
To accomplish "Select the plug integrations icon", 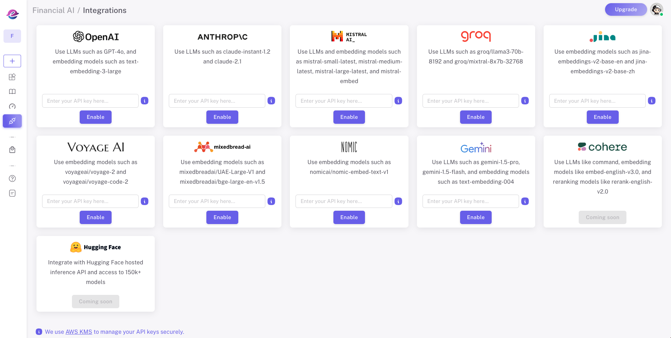I will 12,121.
